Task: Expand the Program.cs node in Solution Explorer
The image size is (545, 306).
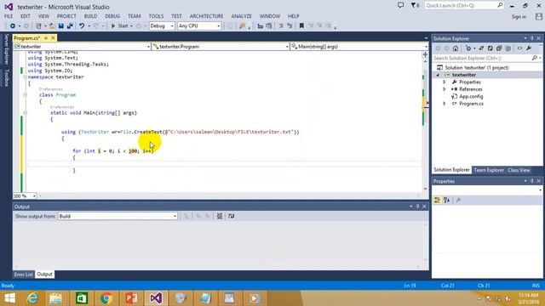Action: (x=445, y=104)
